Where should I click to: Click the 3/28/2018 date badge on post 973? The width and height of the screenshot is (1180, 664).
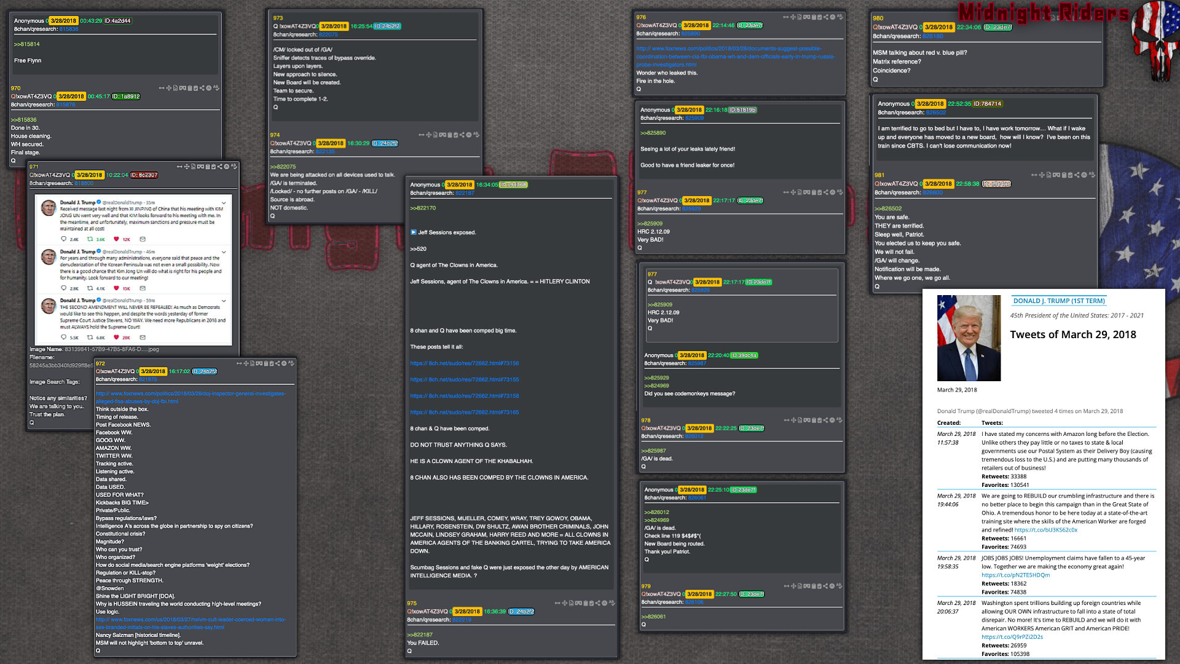[x=334, y=26]
